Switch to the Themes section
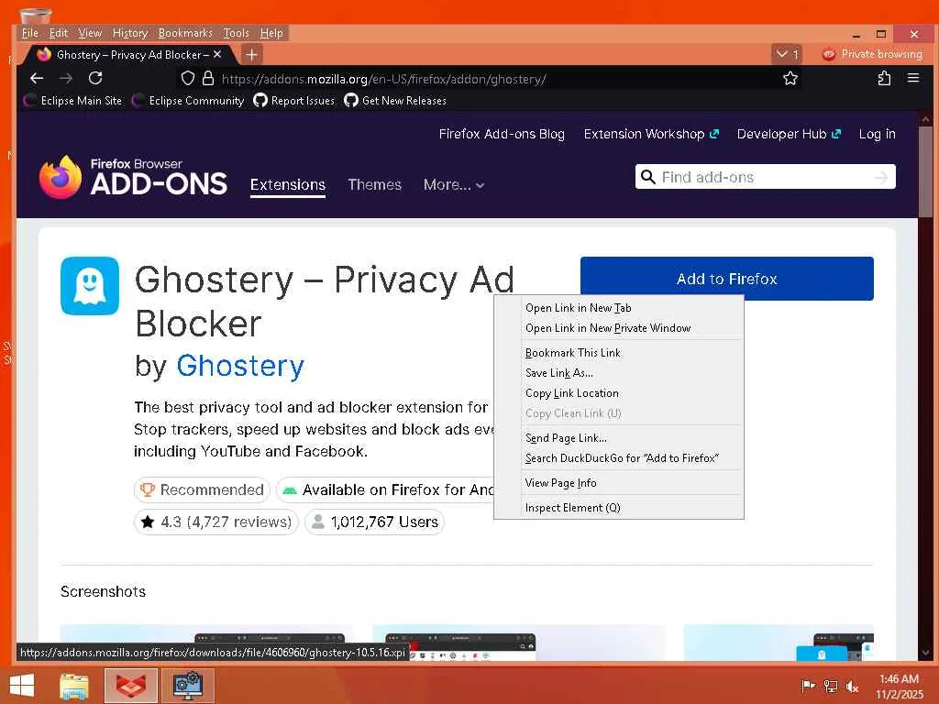The width and height of the screenshot is (939, 704). point(375,185)
